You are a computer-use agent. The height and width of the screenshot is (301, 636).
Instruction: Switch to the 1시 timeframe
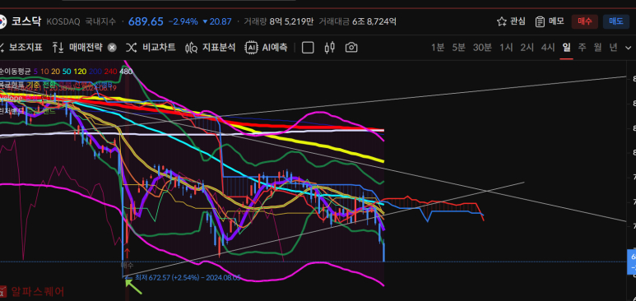(x=506, y=48)
